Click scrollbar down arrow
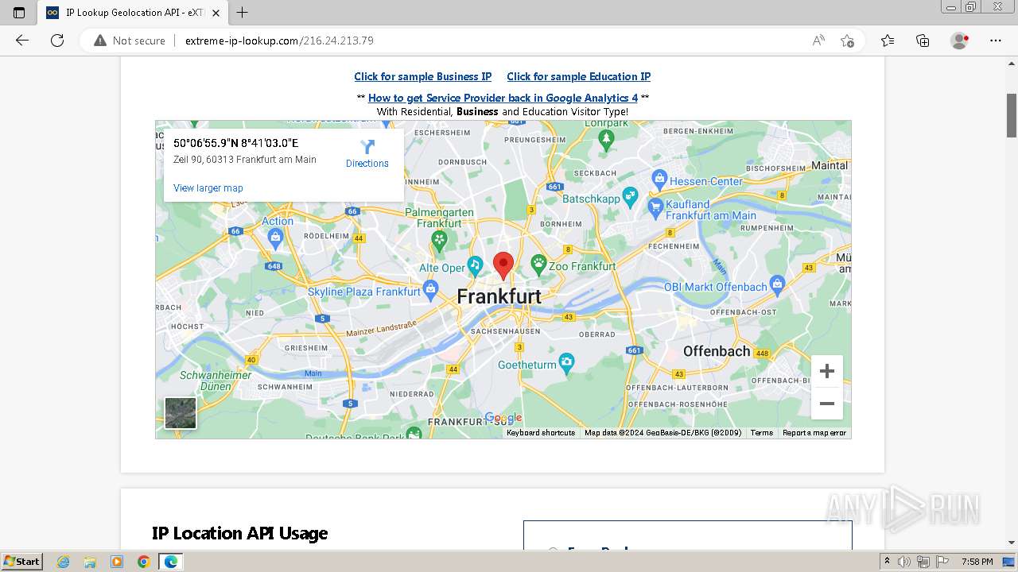The height and width of the screenshot is (572, 1018). click(1012, 543)
